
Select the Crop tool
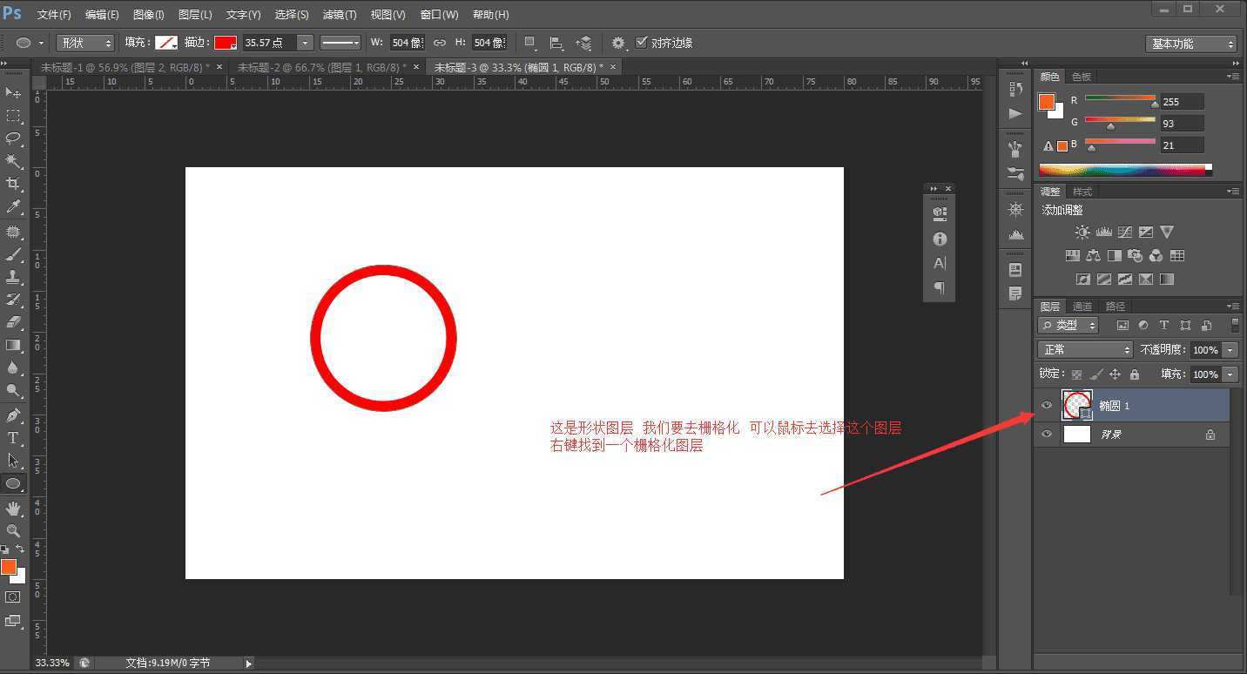point(13,184)
